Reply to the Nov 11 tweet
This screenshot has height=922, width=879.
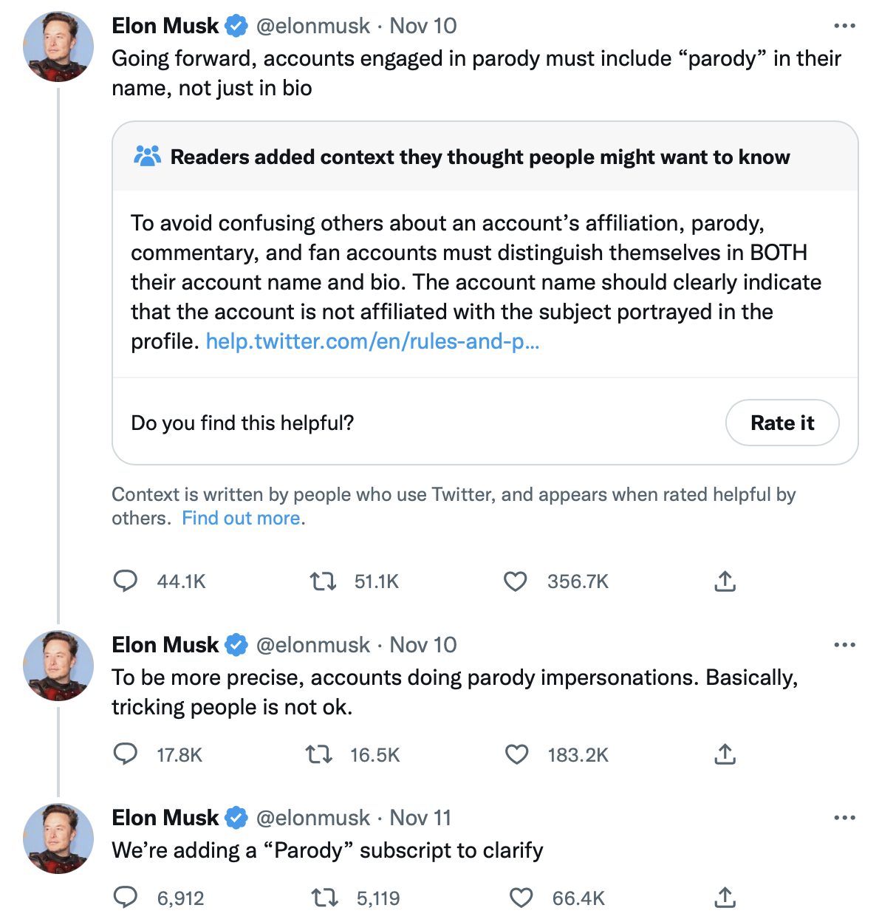point(126,898)
